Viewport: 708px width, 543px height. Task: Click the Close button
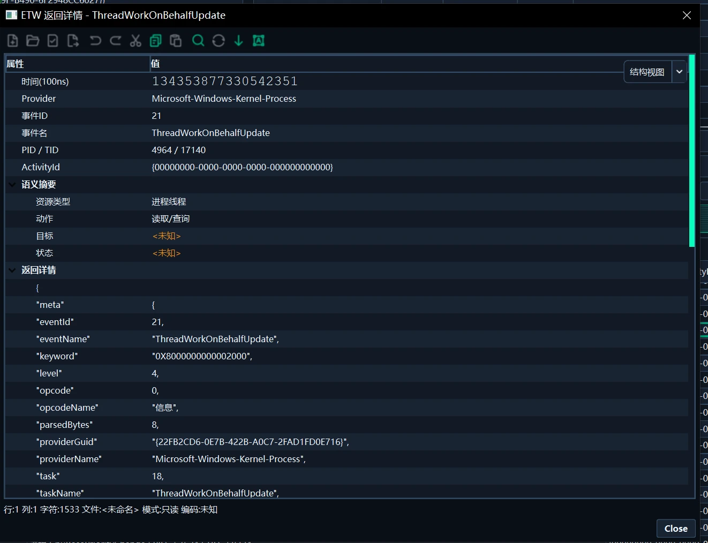[676, 529]
